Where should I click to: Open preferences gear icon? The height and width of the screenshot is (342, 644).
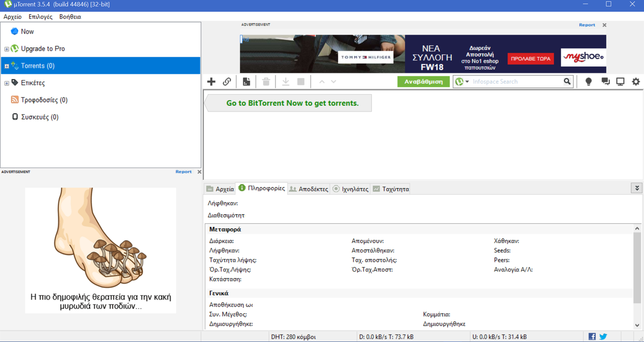636,81
